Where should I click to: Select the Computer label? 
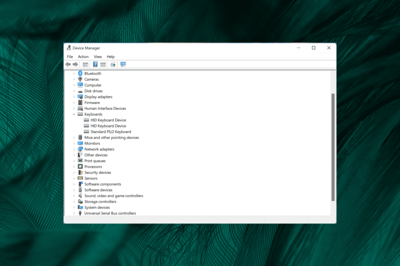pyautogui.click(x=93, y=85)
